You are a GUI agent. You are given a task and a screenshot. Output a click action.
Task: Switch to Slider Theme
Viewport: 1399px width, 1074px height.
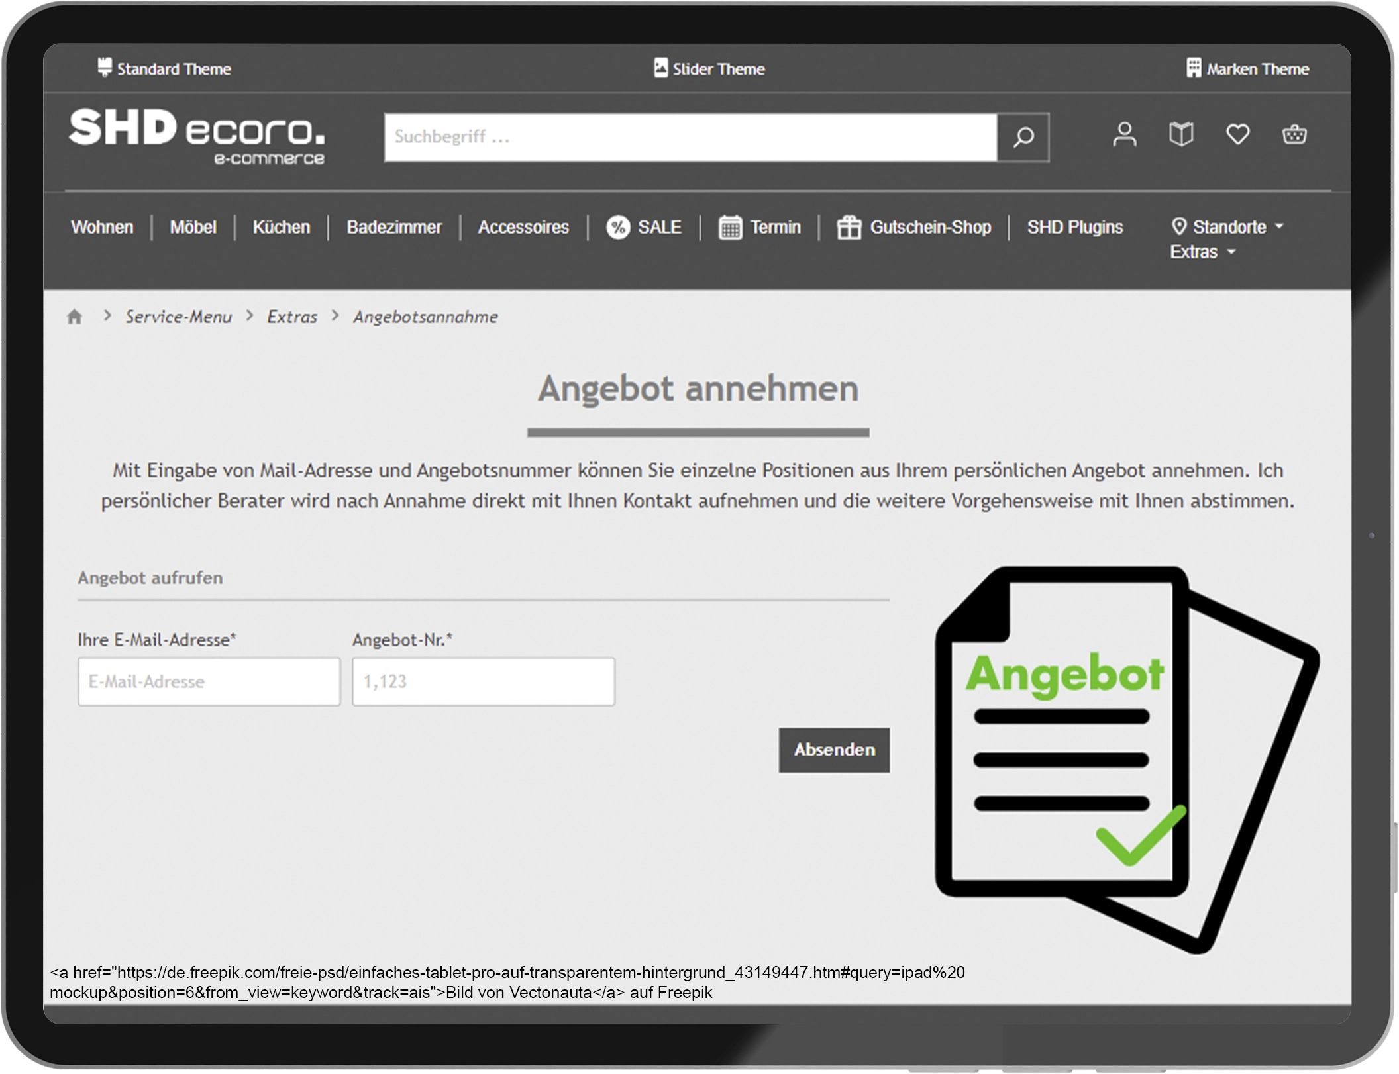point(709,69)
